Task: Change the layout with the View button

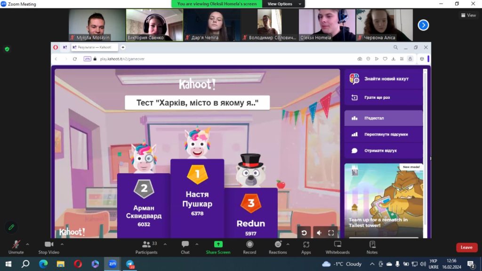Action: pyautogui.click(x=468, y=15)
